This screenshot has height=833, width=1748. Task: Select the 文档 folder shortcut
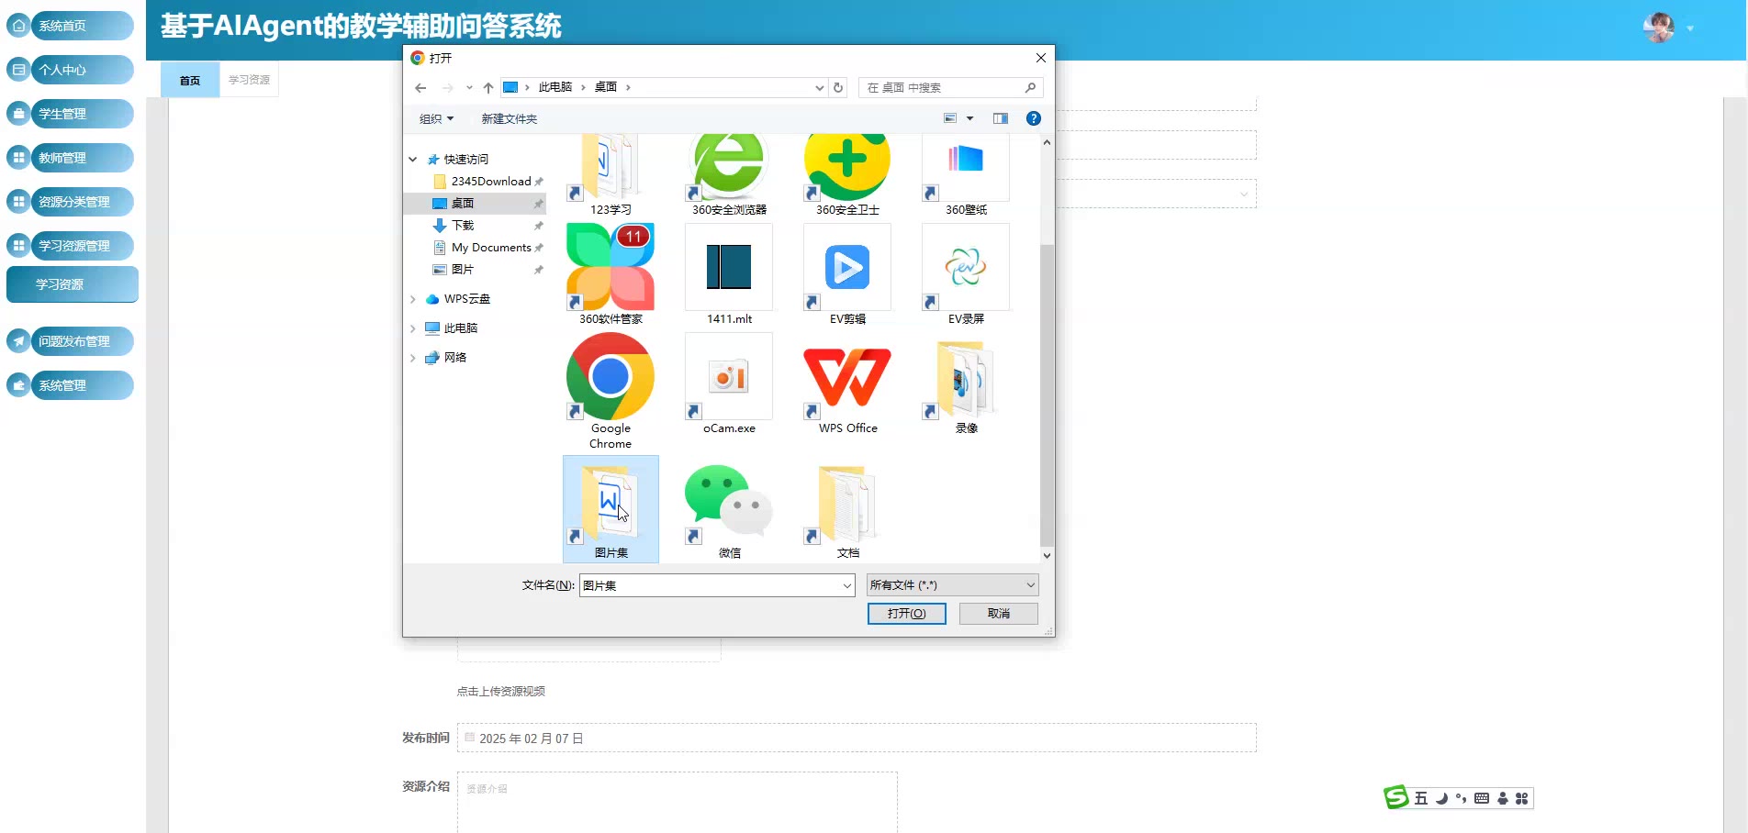click(847, 508)
